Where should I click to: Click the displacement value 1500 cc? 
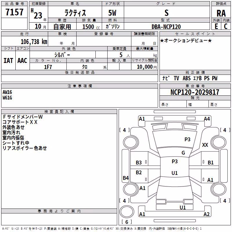[x=91, y=27]
